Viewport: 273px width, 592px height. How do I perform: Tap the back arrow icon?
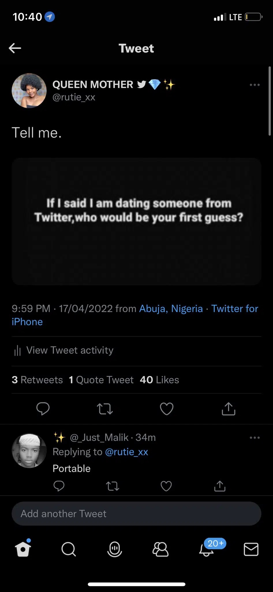pos(15,48)
